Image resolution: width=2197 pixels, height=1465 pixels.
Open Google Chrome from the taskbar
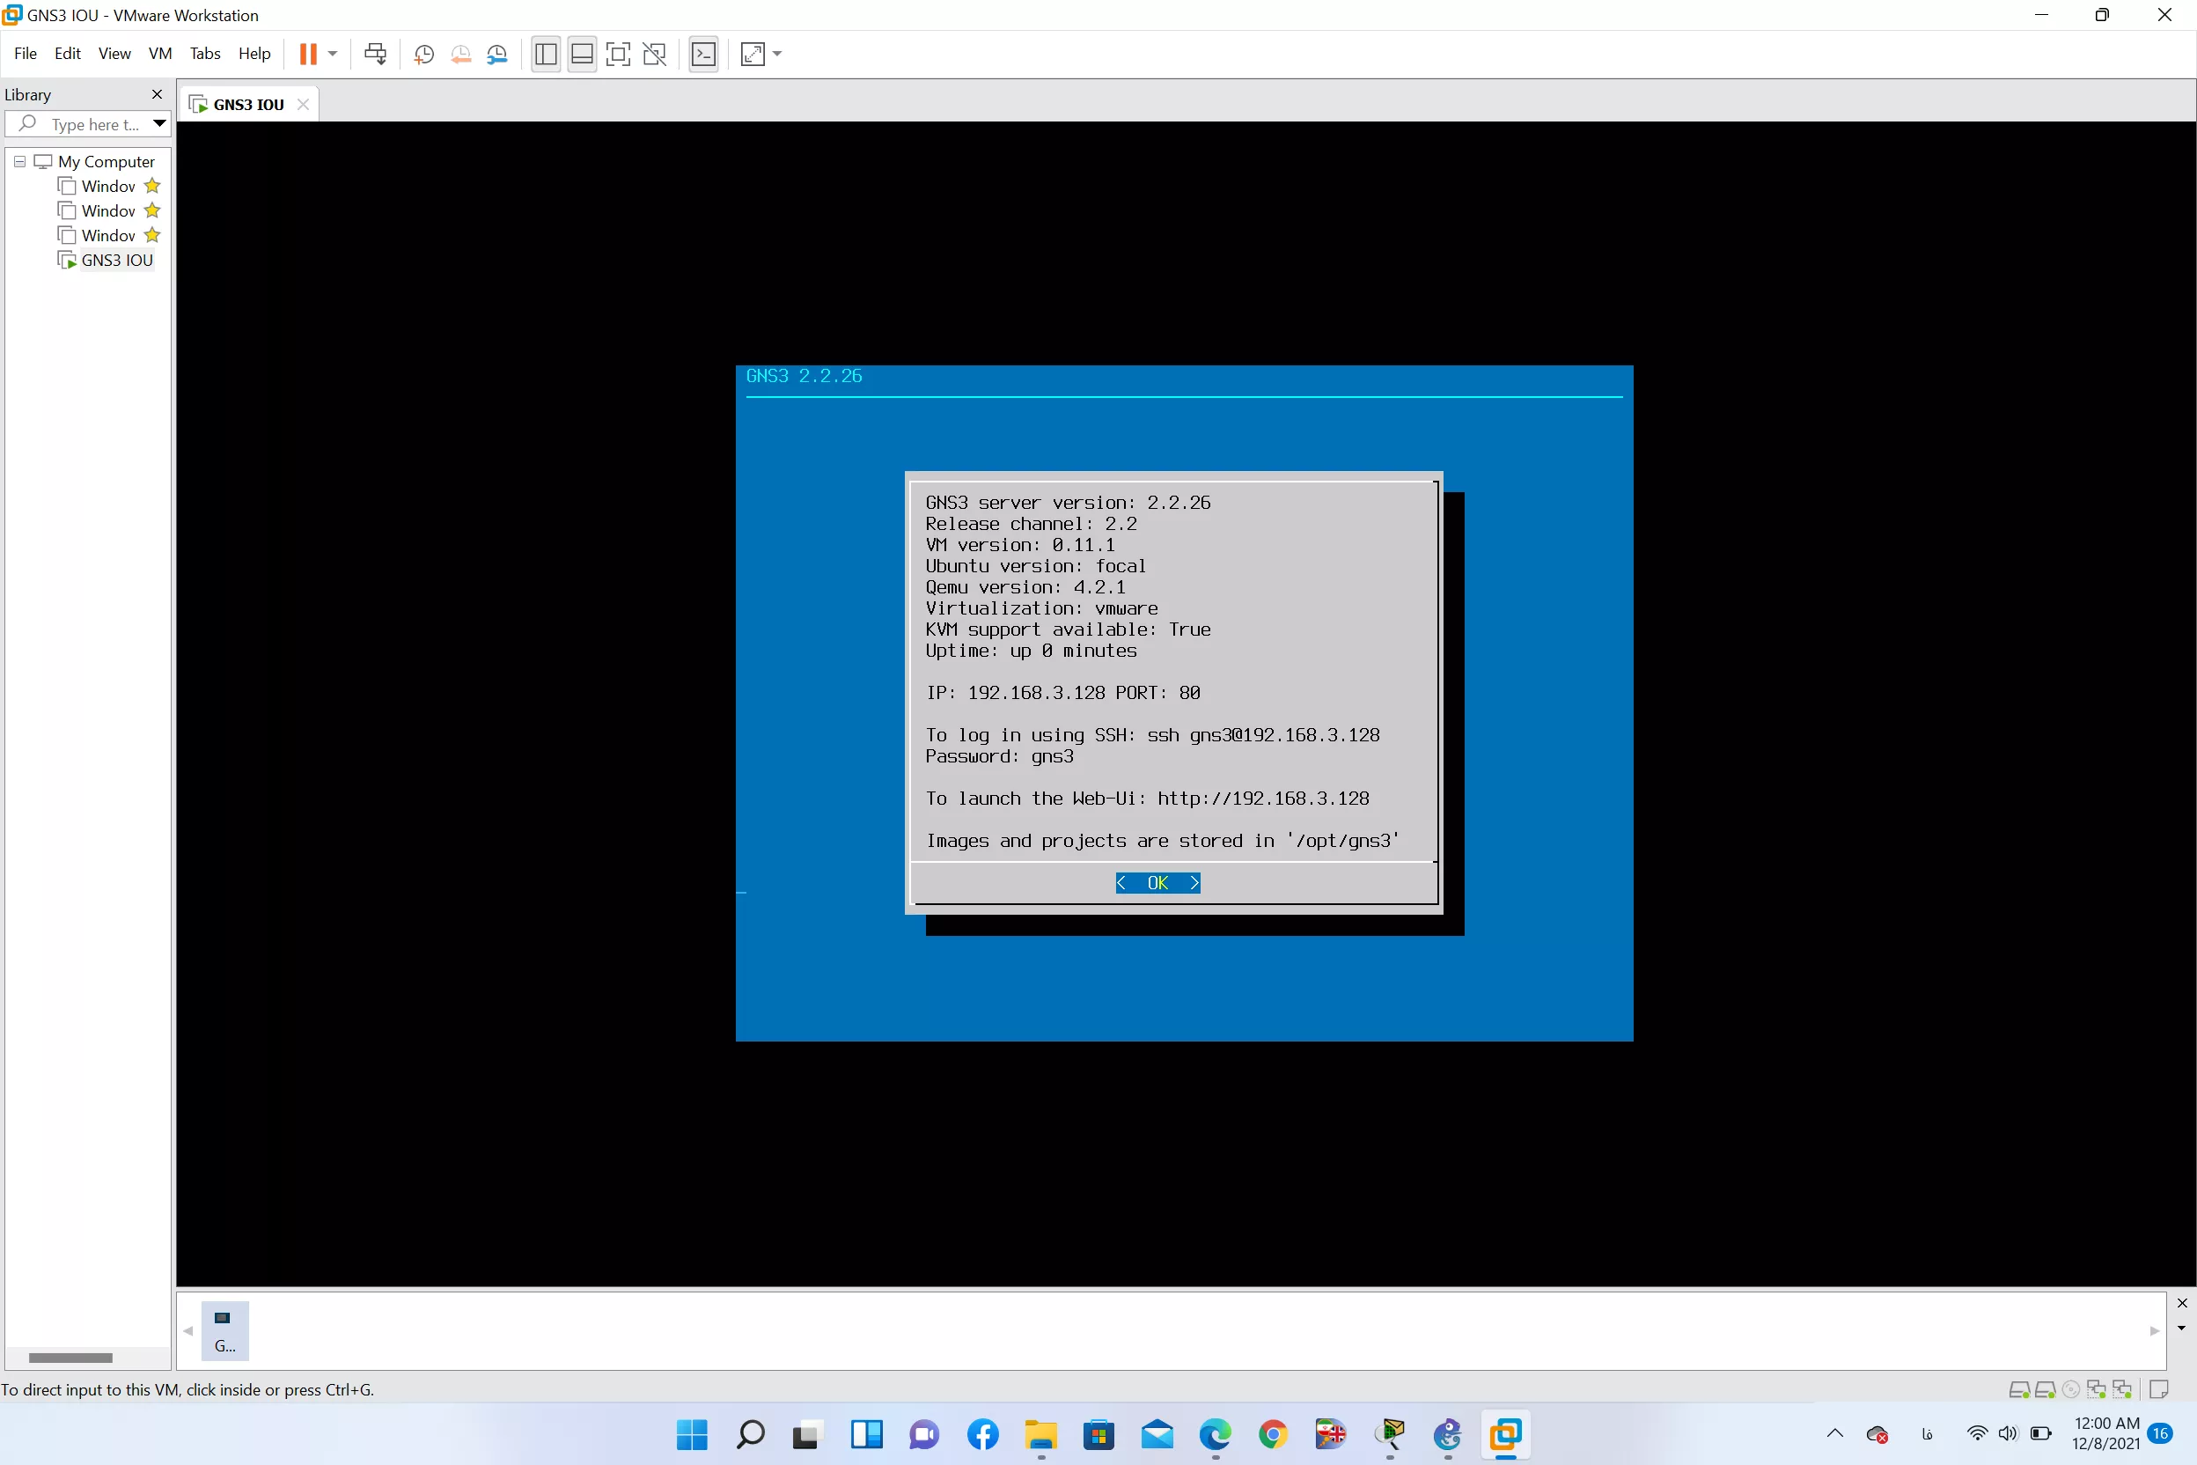[x=1273, y=1434]
